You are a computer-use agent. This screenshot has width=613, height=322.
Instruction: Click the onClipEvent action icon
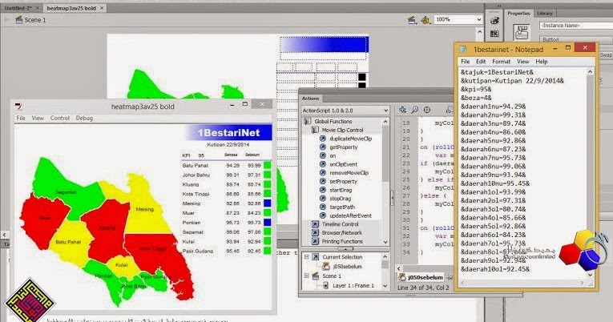(x=323, y=164)
